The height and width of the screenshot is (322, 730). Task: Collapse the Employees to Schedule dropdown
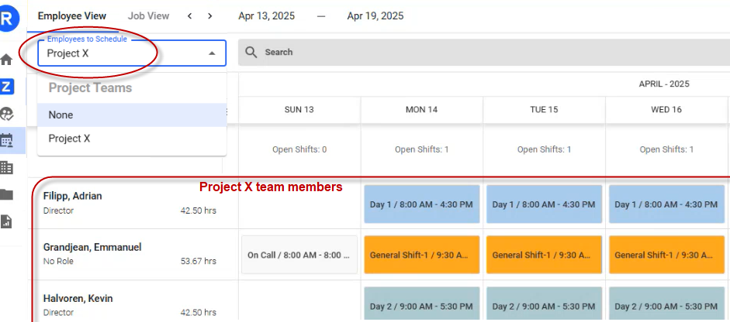pyautogui.click(x=212, y=53)
